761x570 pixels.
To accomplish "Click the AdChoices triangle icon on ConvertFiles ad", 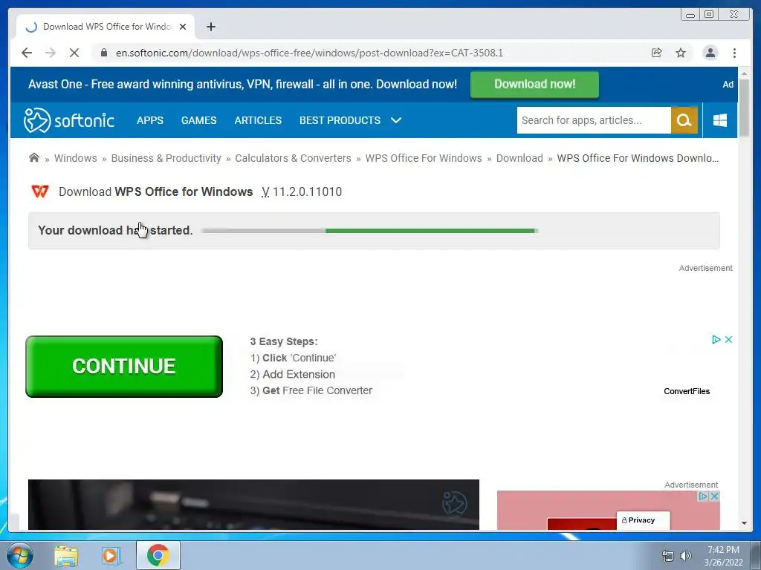I will click(x=716, y=339).
